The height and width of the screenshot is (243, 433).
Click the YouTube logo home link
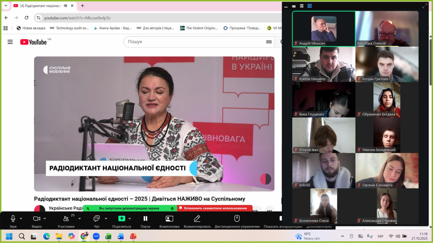pos(33,42)
